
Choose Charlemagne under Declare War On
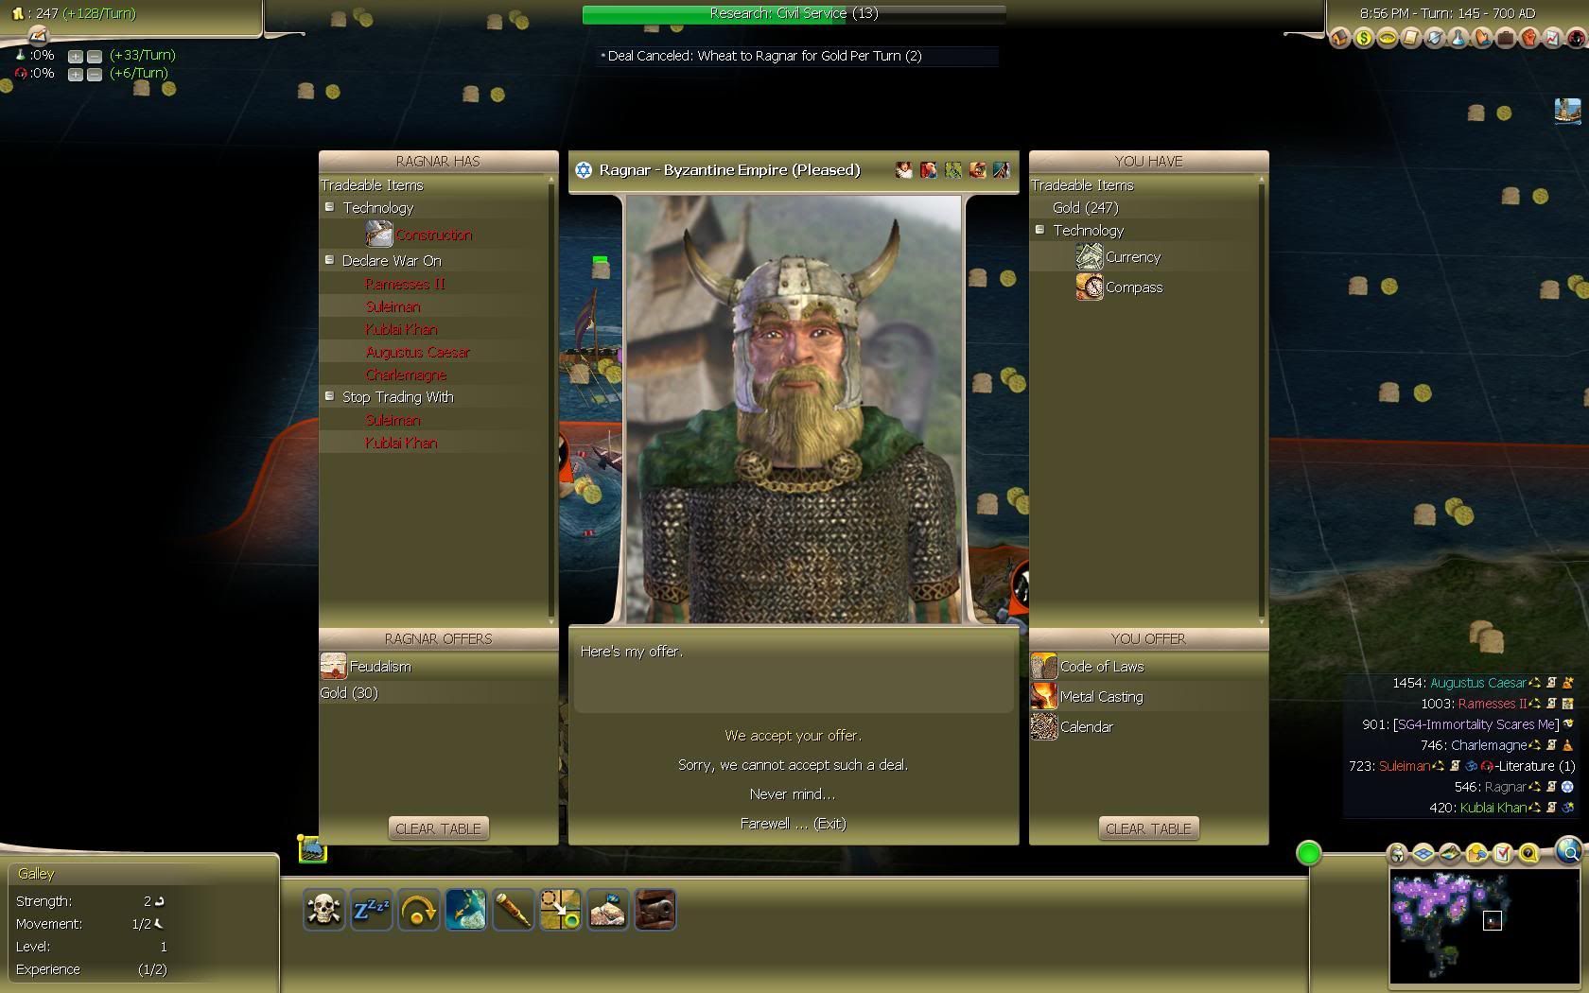[x=406, y=375]
